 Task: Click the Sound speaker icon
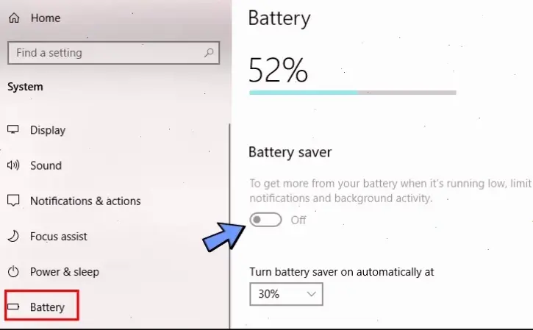point(13,165)
